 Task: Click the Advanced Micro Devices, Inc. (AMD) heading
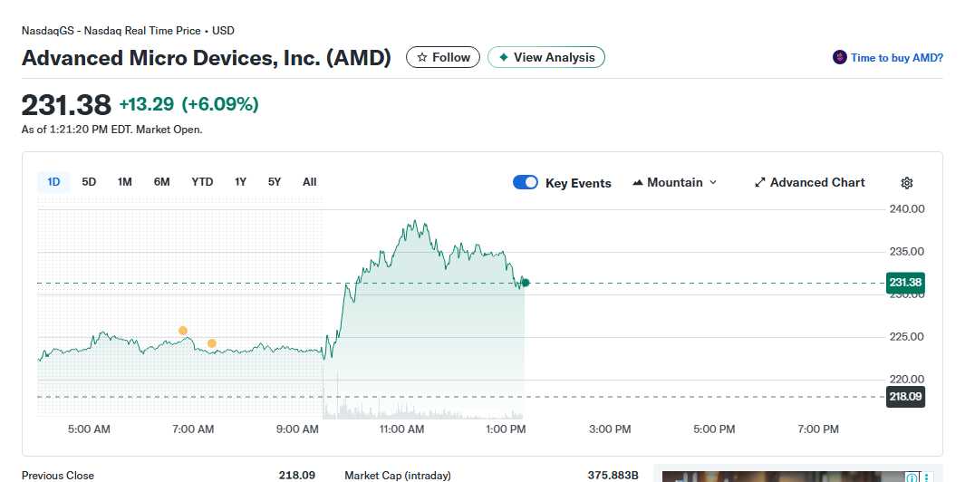click(207, 58)
